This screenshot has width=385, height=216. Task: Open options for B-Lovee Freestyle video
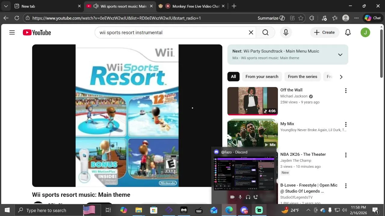(346, 186)
